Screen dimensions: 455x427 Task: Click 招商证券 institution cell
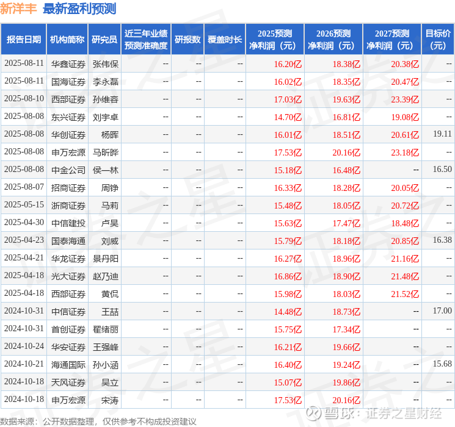tap(68, 188)
